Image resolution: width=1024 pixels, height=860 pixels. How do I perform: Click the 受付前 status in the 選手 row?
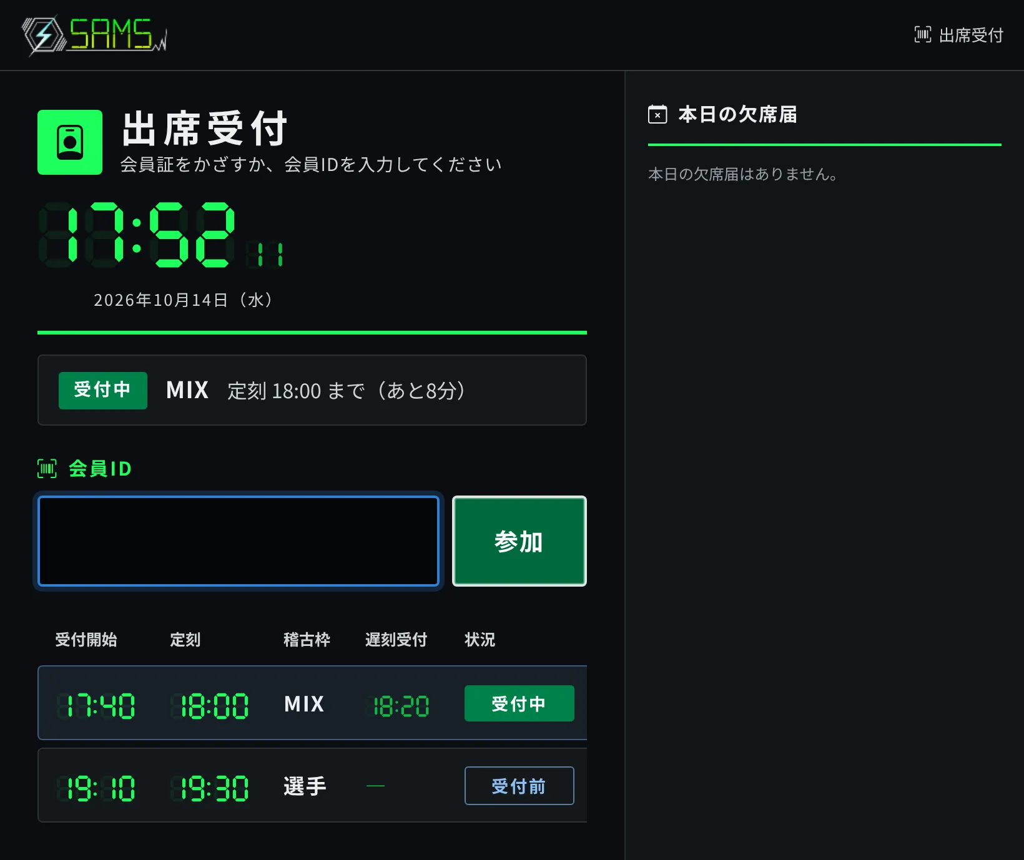click(519, 786)
